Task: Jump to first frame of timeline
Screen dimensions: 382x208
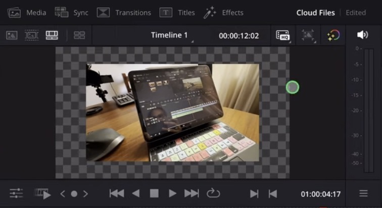Action: pos(117,194)
